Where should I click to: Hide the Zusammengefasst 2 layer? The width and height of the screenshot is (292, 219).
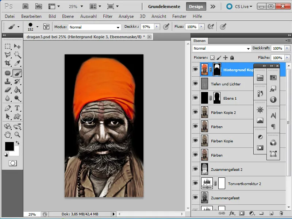click(195, 169)
